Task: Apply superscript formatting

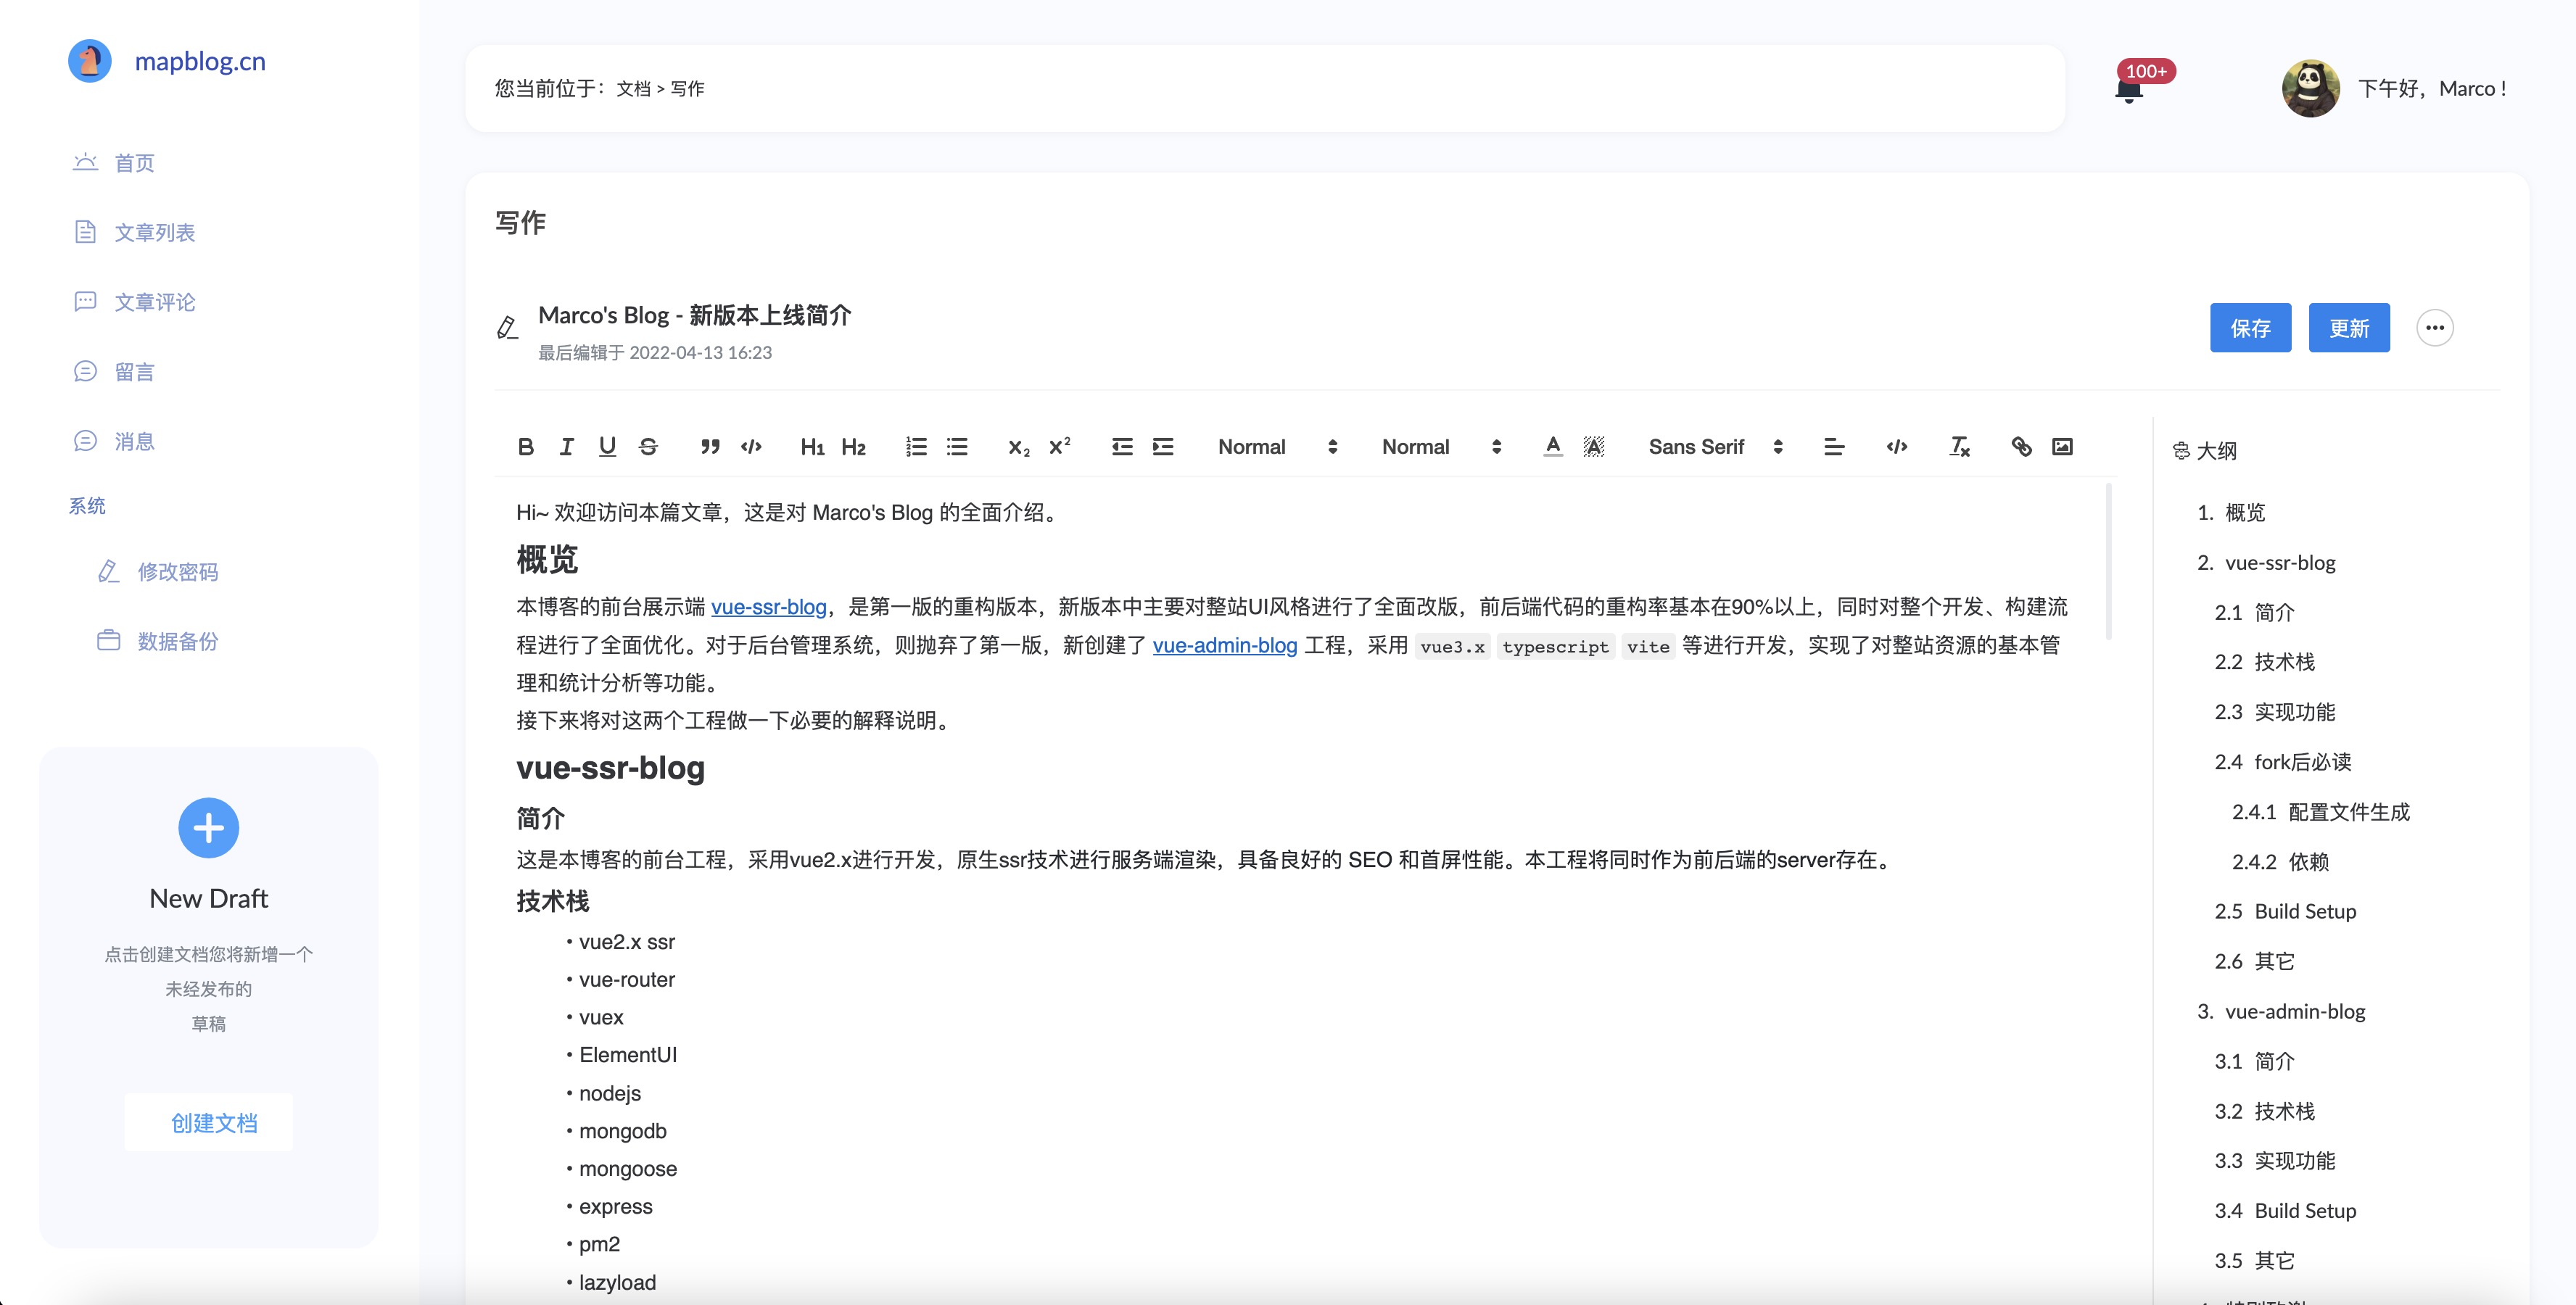Action: tap(1059, 447)
